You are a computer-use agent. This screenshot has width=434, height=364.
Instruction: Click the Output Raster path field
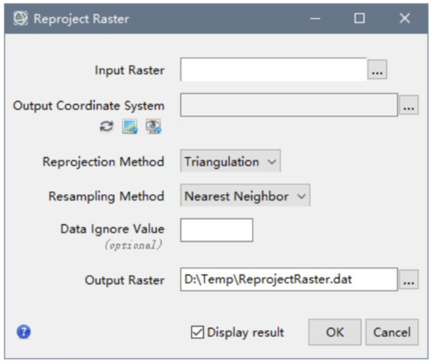[x=289, y=279]
